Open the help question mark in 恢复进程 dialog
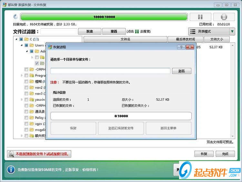Viewport: 242px width, 182px height. pyautogui.click(x=181, y=47)
